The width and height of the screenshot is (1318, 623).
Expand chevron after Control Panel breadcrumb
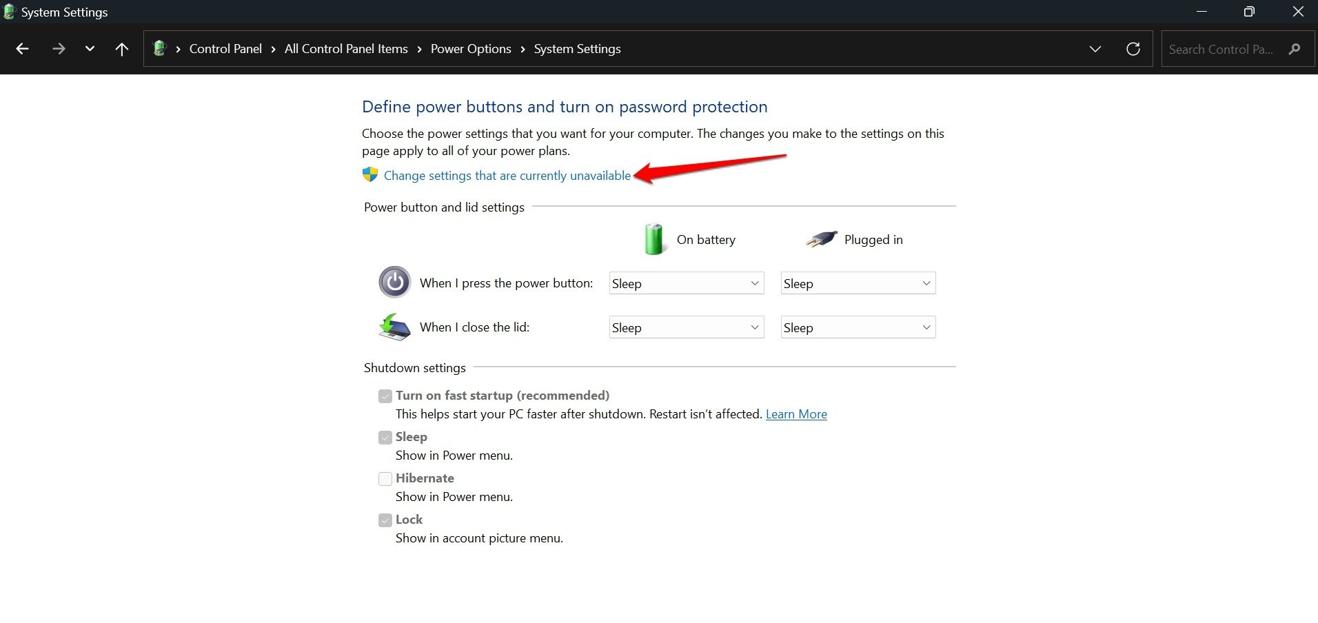coord(274,49)
